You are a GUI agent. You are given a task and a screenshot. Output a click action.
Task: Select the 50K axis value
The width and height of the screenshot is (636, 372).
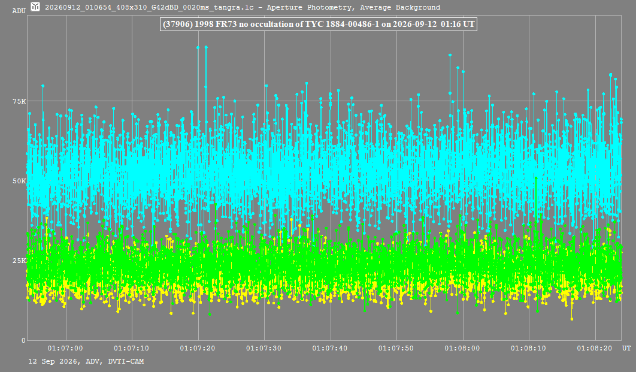pyautogui.click(x=19, y=181)
